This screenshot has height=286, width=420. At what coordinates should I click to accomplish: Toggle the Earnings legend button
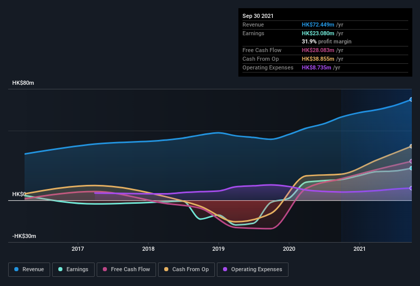[73, 270]
